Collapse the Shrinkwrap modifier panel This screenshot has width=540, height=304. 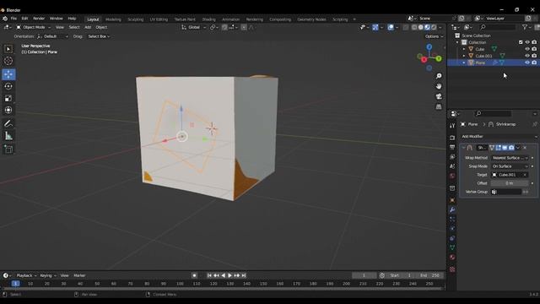(x=463, y=148)
